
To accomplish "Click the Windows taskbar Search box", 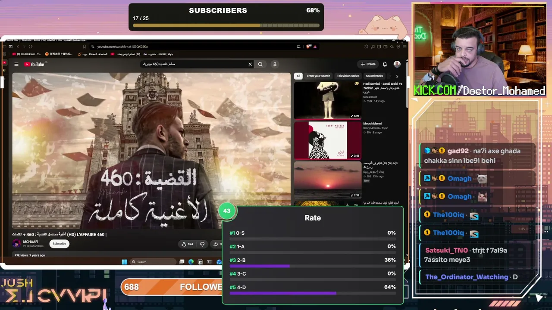I will click(x=153, y=262).
